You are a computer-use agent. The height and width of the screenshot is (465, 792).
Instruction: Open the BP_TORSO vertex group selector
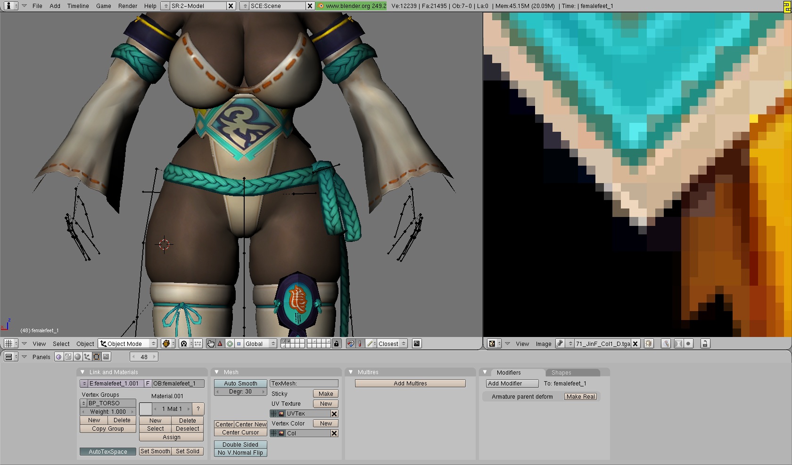(84, 403)
